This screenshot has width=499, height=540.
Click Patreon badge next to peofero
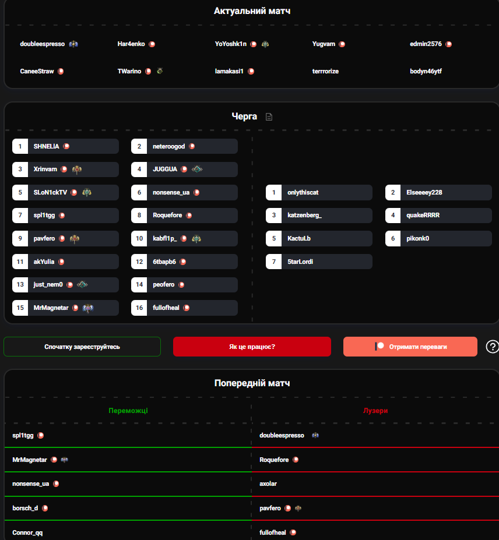tap(181, 285)
